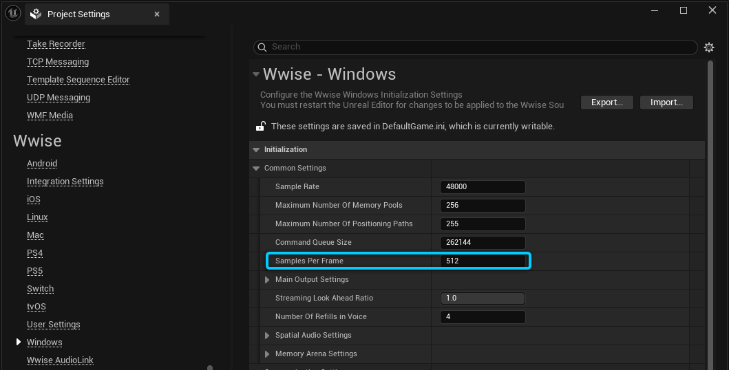The width and height of the screenshot is (729, 370).
Task: Open the settings gear next to search
Action: (709, 47)
